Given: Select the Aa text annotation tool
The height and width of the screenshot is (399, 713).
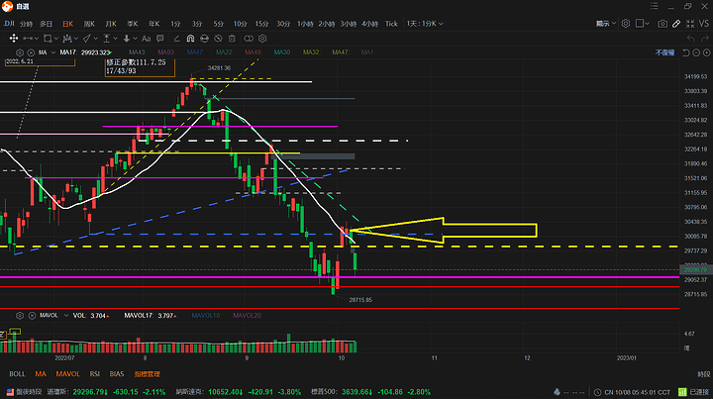Looking at the screenshot, I should coord(146,39).
